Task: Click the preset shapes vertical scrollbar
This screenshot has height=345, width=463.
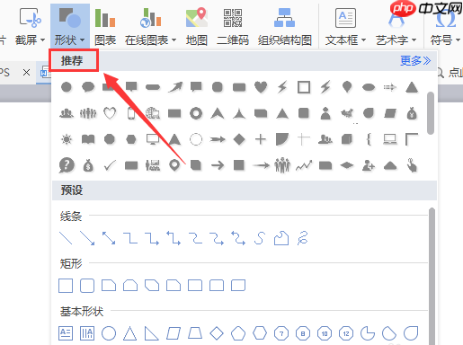Action: (x=432, y=276)
